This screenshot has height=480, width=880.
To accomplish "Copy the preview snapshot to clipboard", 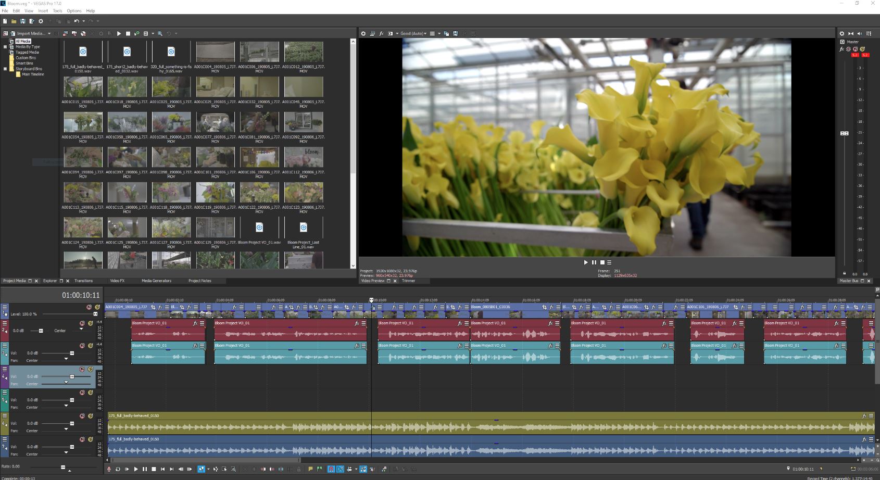I will pos(446,33).
